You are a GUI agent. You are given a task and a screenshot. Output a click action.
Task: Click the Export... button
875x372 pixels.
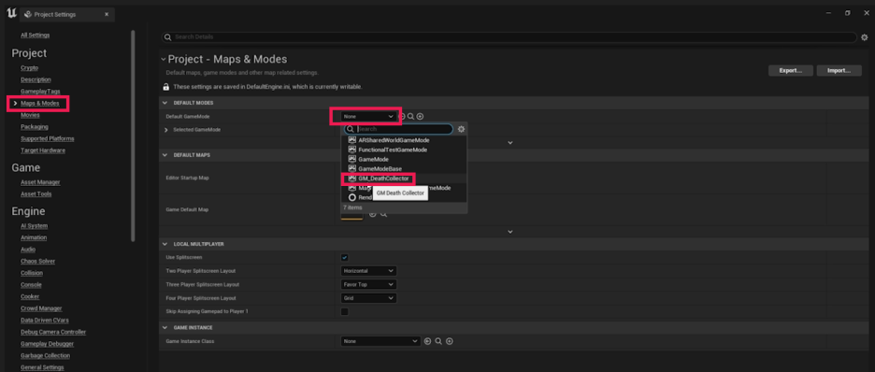(x=790, y=71)
